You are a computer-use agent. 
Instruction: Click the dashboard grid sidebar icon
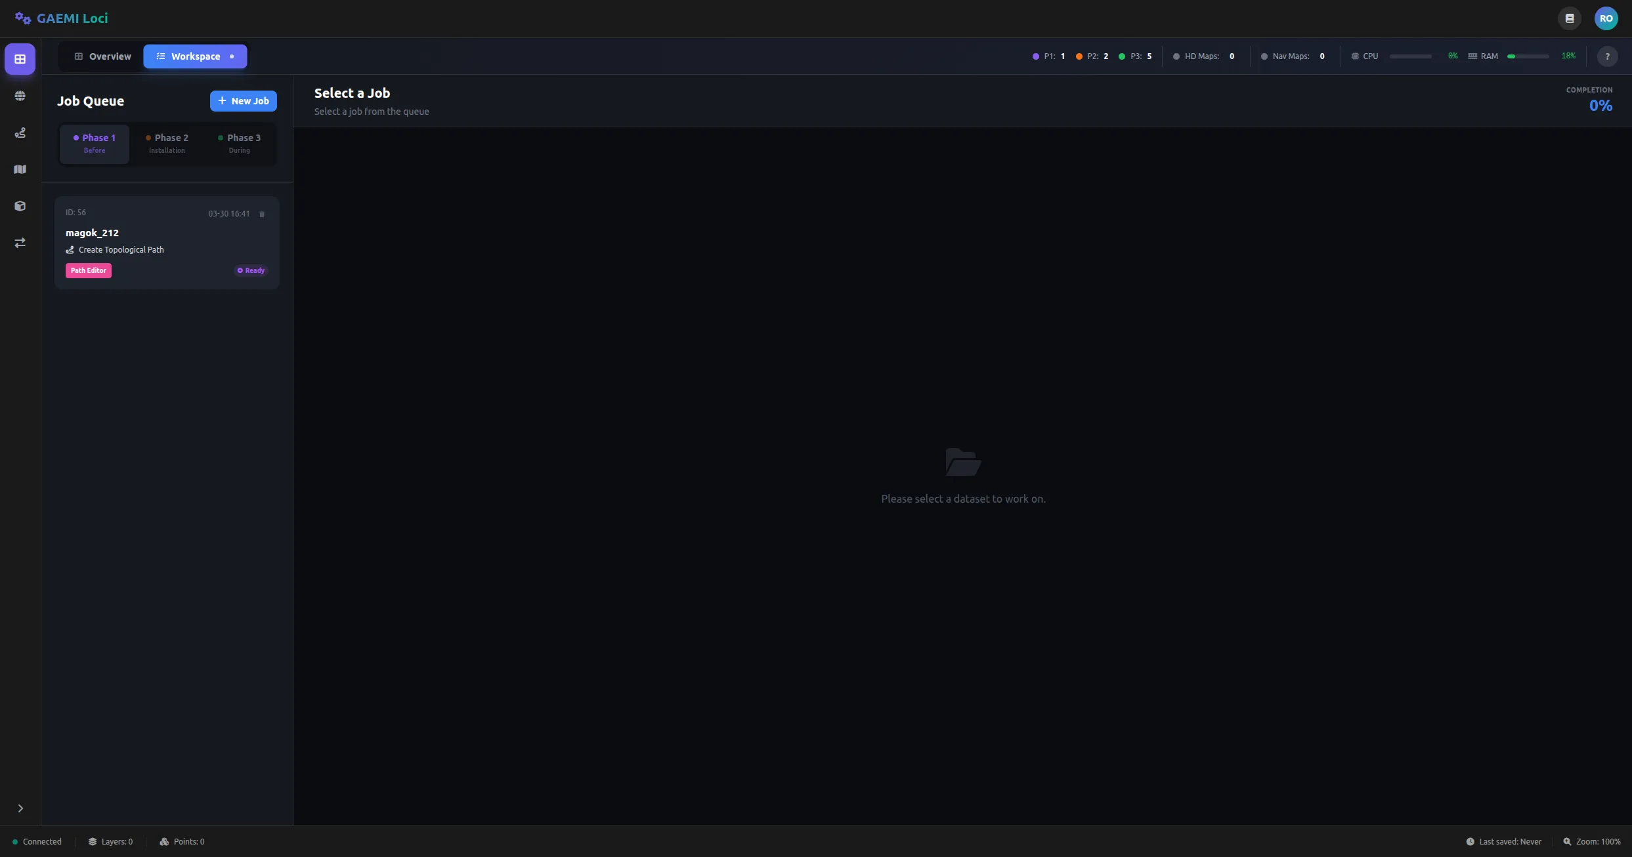[20, 59]
